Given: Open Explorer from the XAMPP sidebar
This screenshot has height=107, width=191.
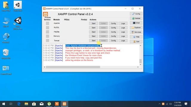Looking at the screenshot, I should point(136,28).
